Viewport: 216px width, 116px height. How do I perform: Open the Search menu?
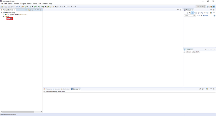(x=29, y=4)
